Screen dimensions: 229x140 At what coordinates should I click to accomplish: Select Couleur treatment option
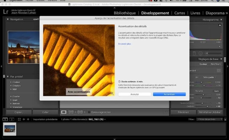click(x=203, y=64)
